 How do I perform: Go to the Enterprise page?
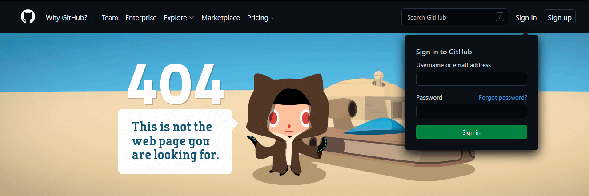coord(141,18)
